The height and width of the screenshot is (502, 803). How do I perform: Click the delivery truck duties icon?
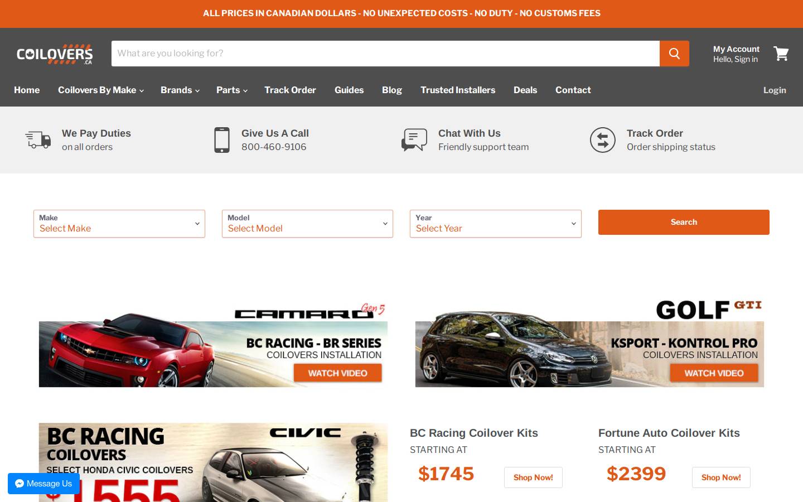[38, 139]
